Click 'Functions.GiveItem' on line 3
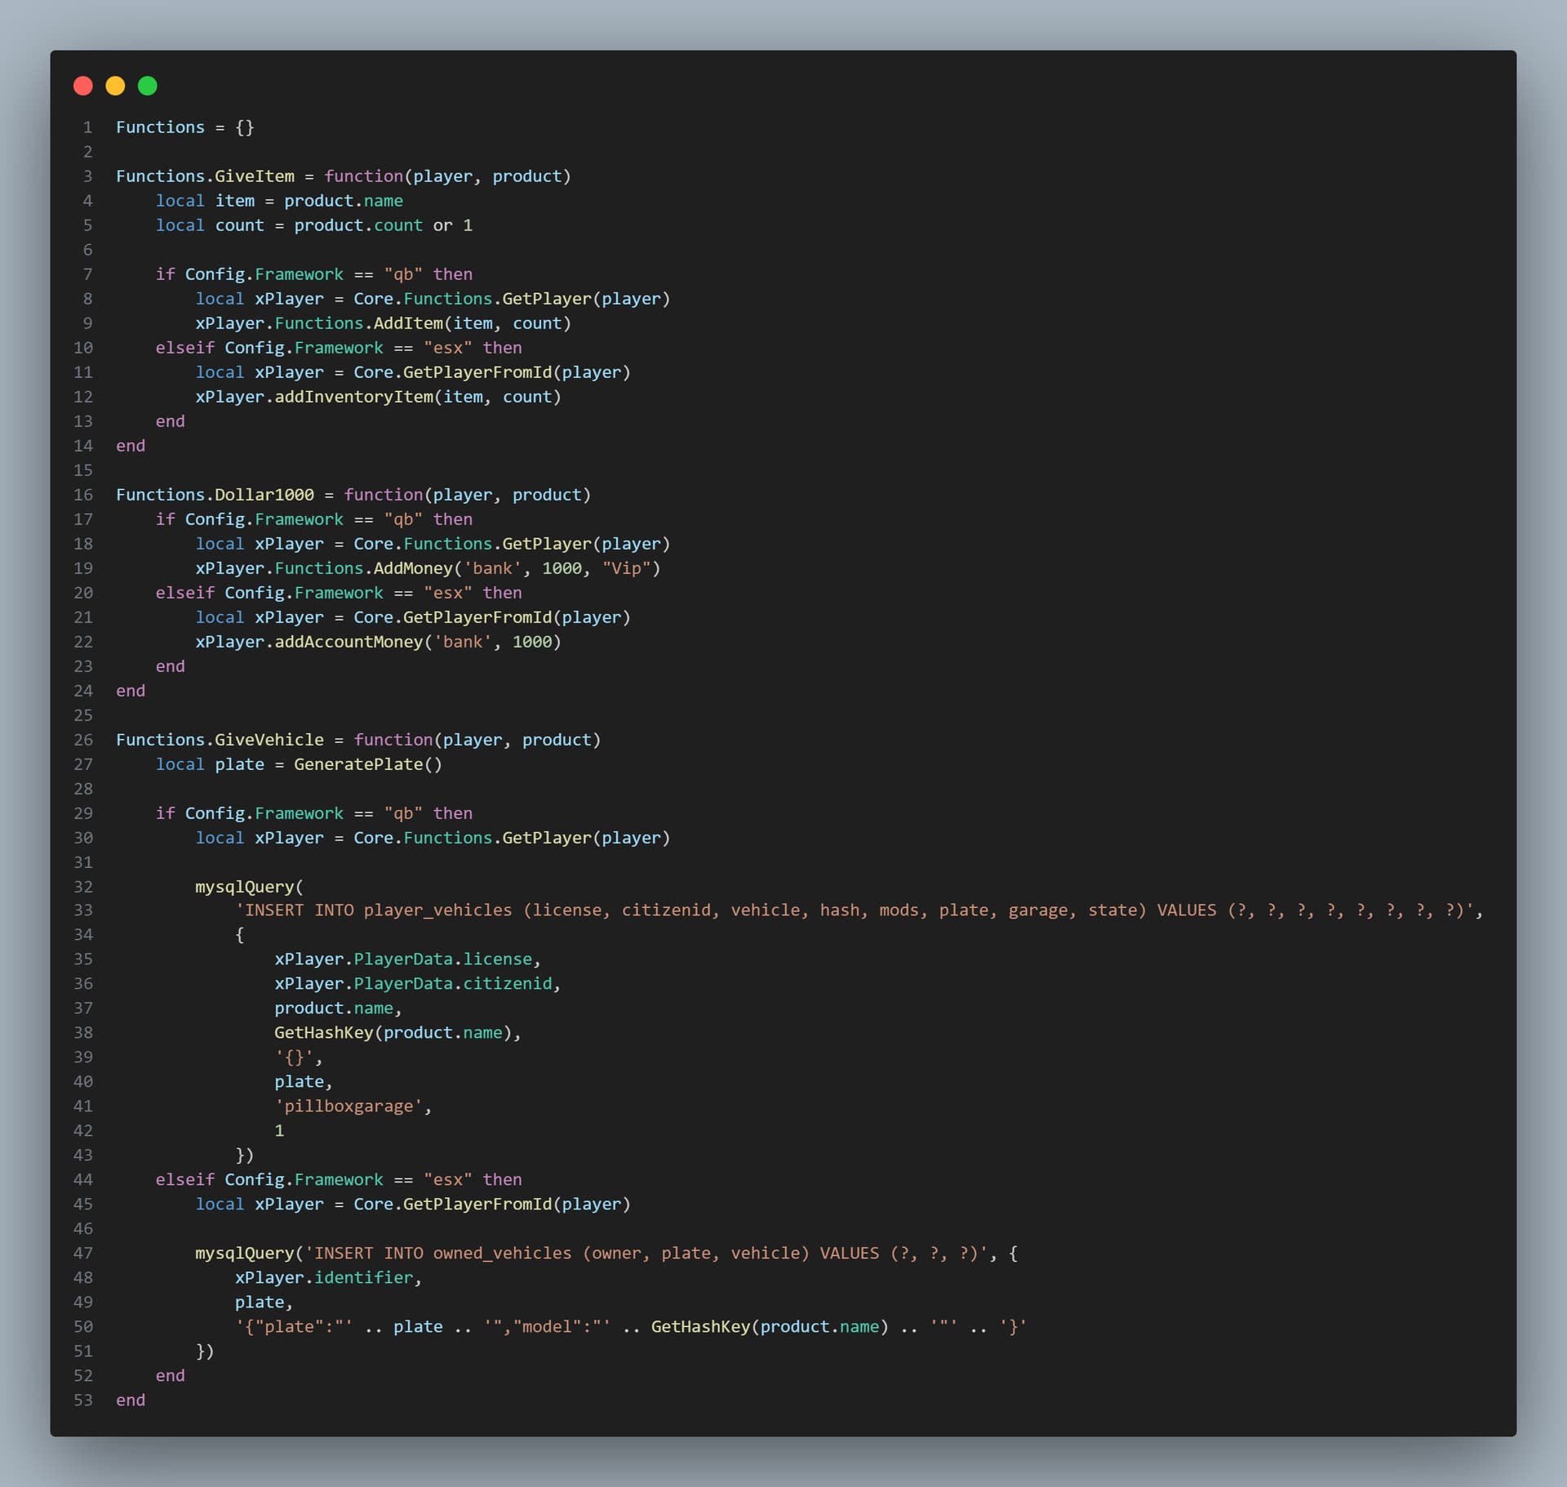This screenshot has height=1487, width=1567. (205, 176)
